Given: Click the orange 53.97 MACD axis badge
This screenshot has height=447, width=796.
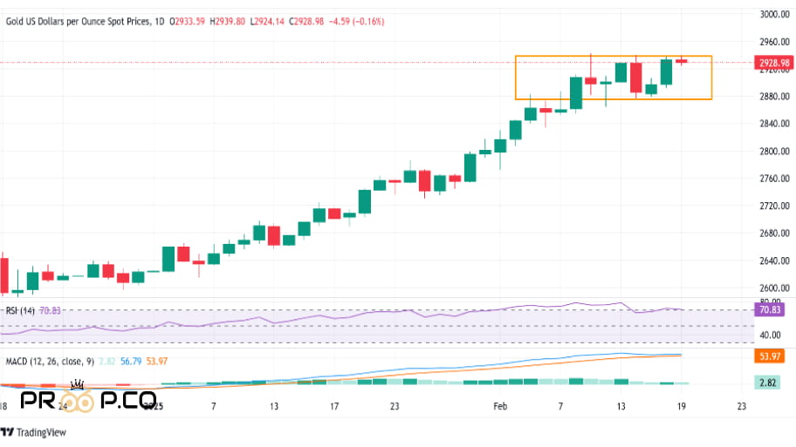Looking at the screenshot, I should [x=770, y=356].
